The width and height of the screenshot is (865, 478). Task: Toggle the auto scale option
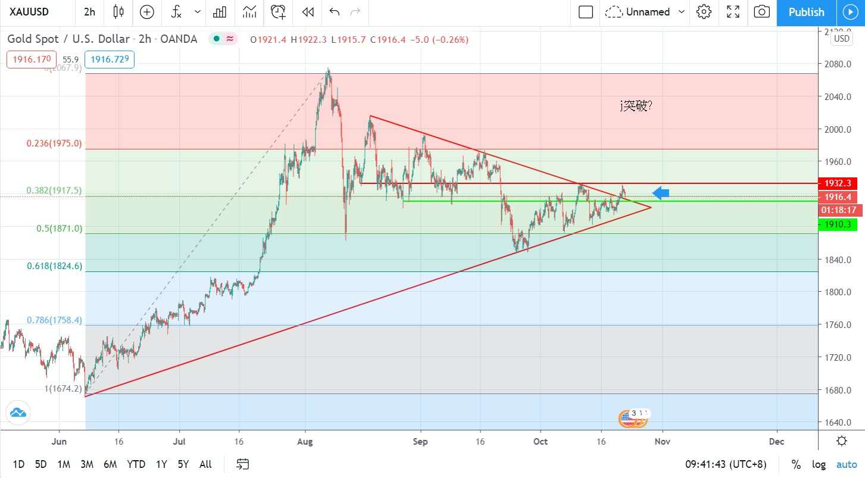[847, 464]
